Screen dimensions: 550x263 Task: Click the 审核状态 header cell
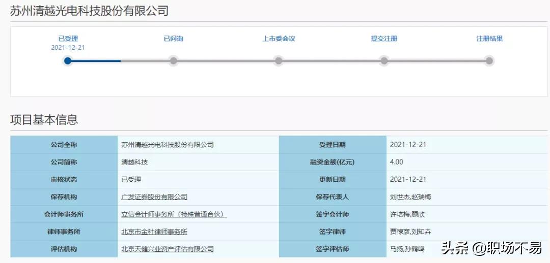pyautogui.click(x=64, y=179)
